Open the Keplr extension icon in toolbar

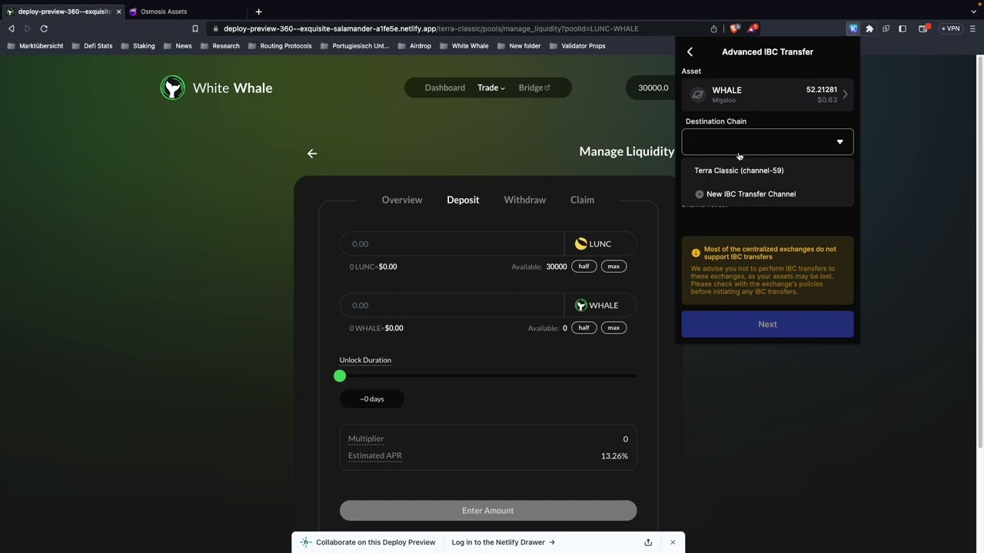(x=853, y=28)
